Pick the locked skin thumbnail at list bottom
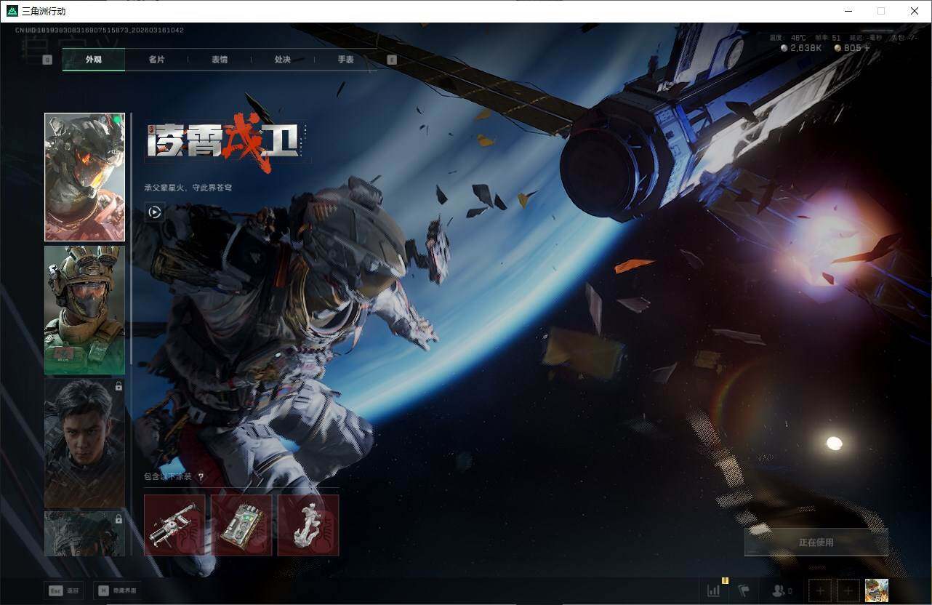Screen dimensions: 932x605 (84, 534)
